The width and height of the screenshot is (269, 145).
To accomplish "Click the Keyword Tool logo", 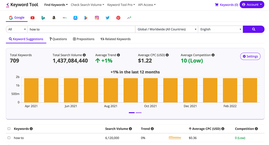I will point(22,5).
